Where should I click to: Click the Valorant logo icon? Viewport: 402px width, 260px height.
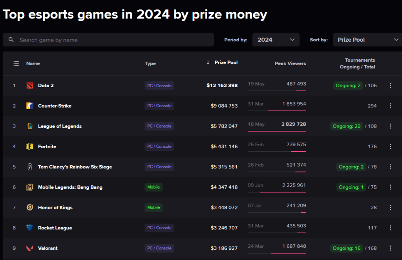coord(30,248)
